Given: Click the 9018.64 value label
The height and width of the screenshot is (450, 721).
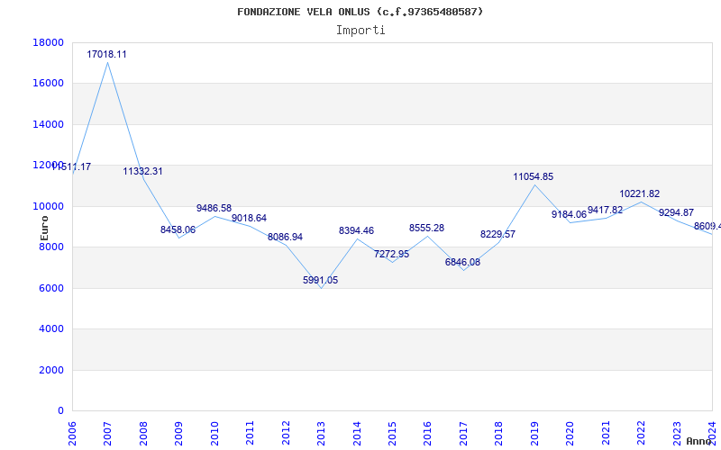Looking at the screenshot, I should (250, 218).
